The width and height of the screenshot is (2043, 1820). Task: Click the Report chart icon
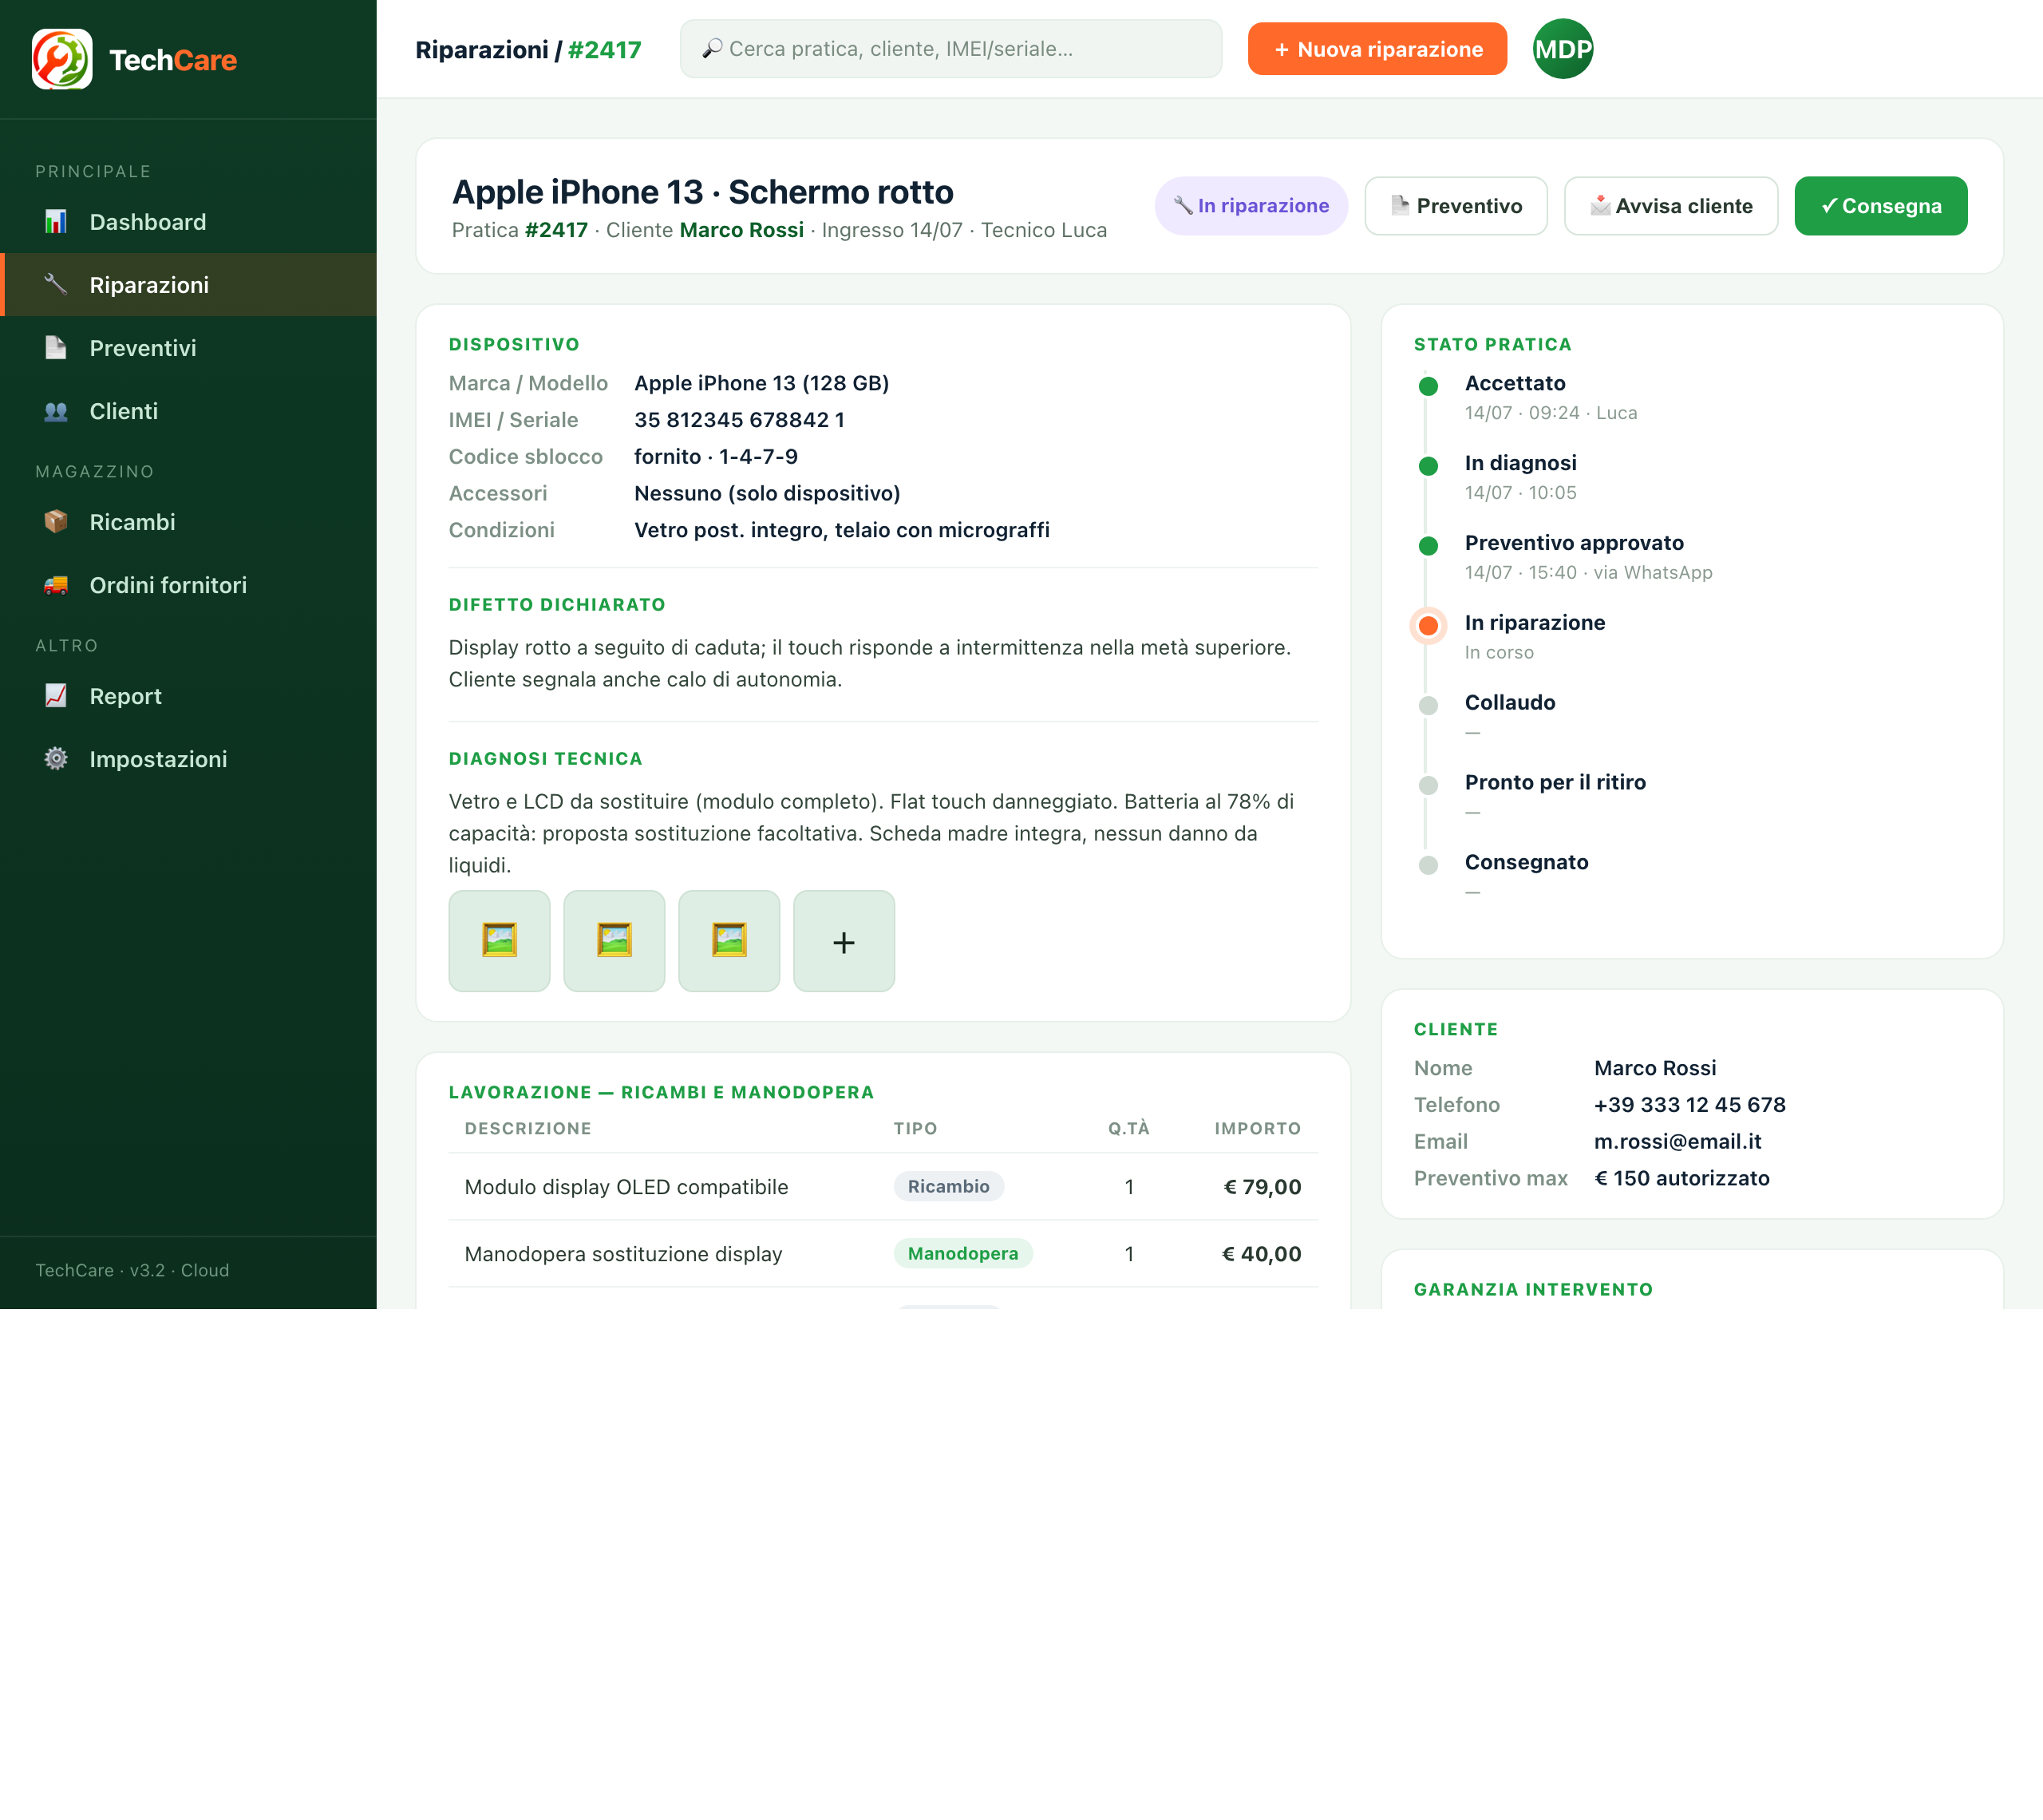click(x=56, y=696)
